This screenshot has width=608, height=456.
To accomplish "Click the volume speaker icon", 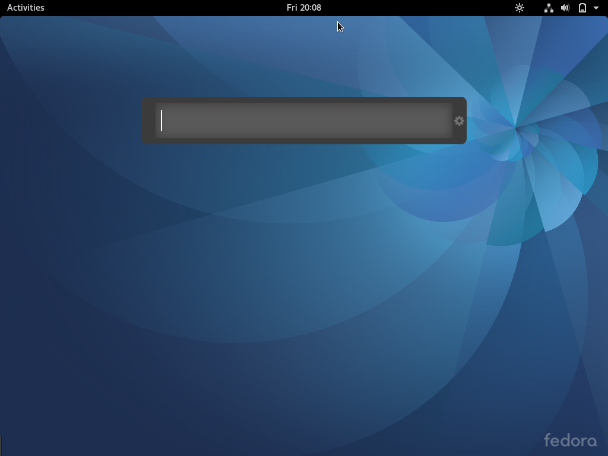I will point(565,8).
